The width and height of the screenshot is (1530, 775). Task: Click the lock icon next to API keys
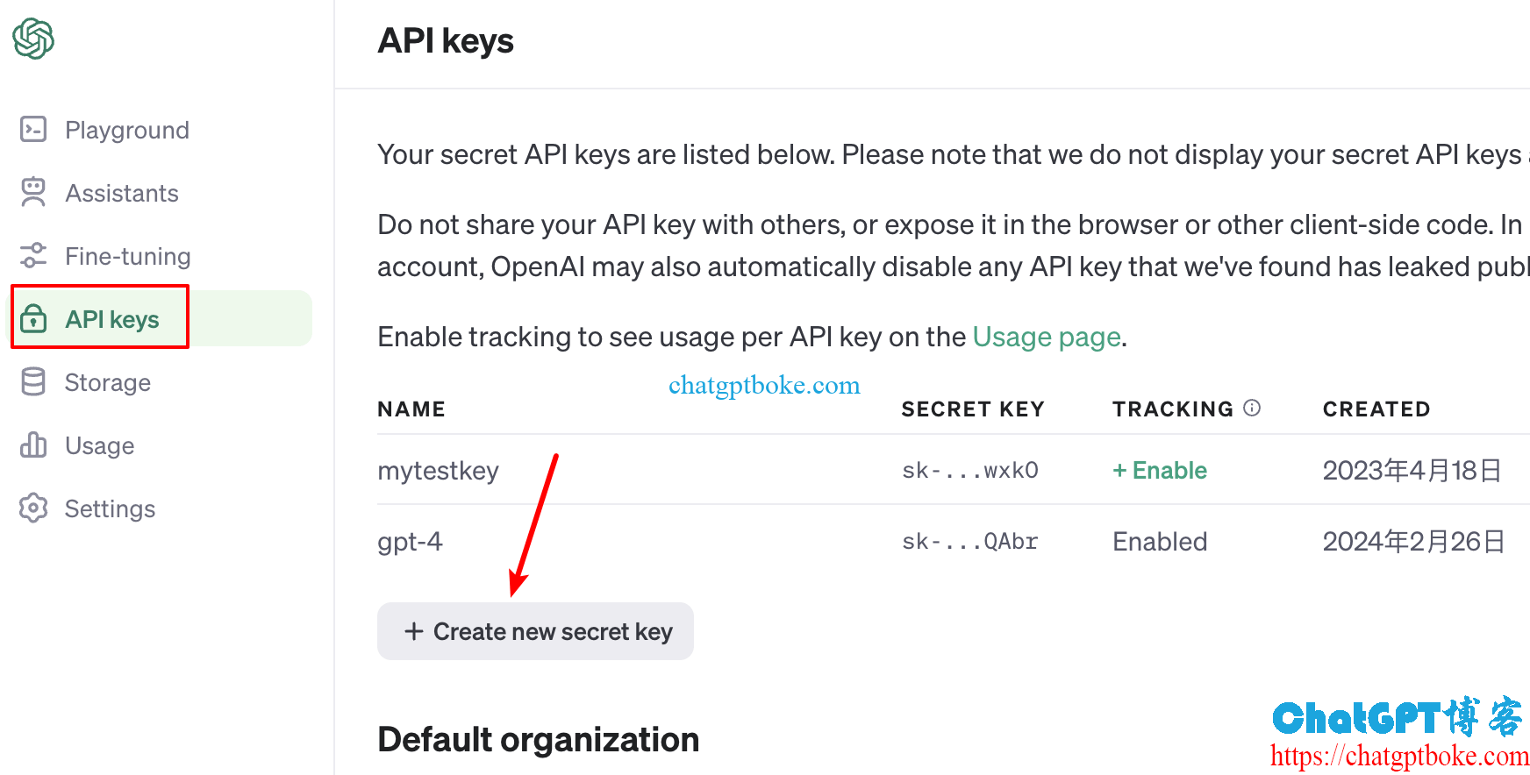pos(33,319)
